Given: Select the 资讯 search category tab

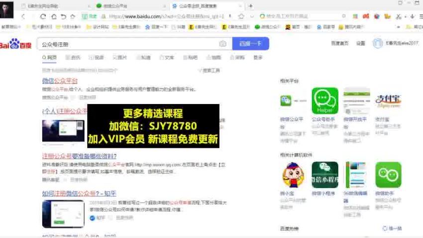Looking at the screenshot, I should [x=73, y=57].
